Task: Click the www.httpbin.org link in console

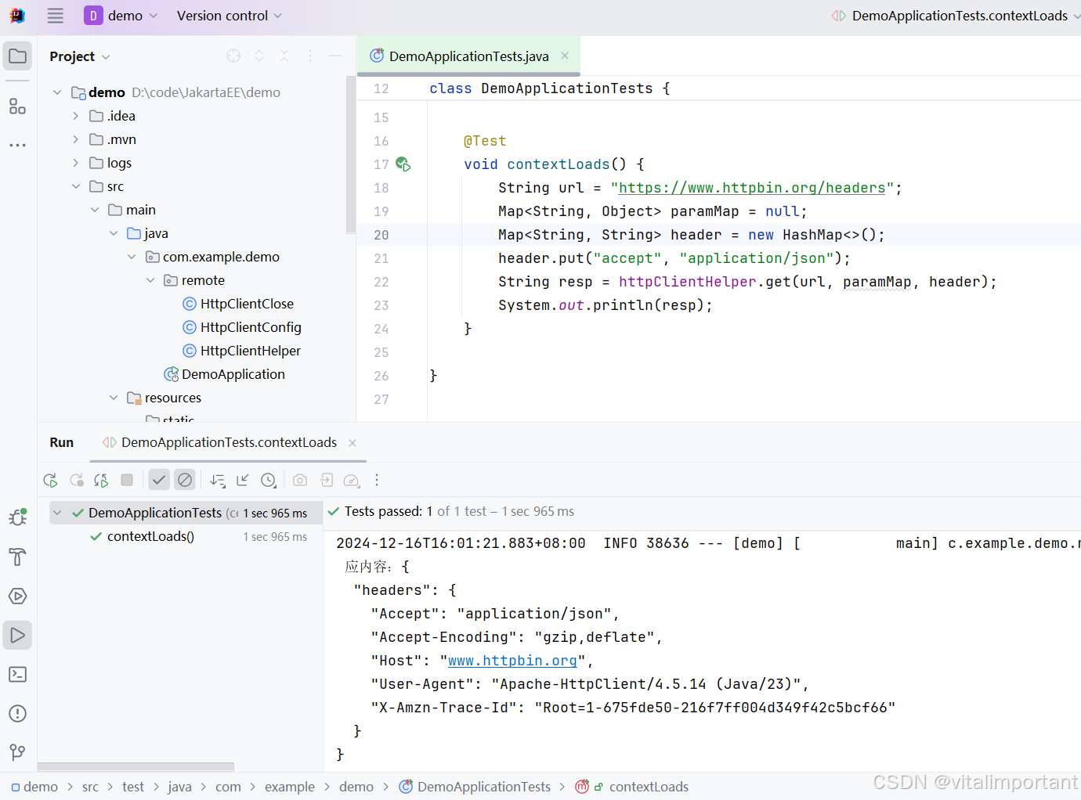Action: point(512,660)
